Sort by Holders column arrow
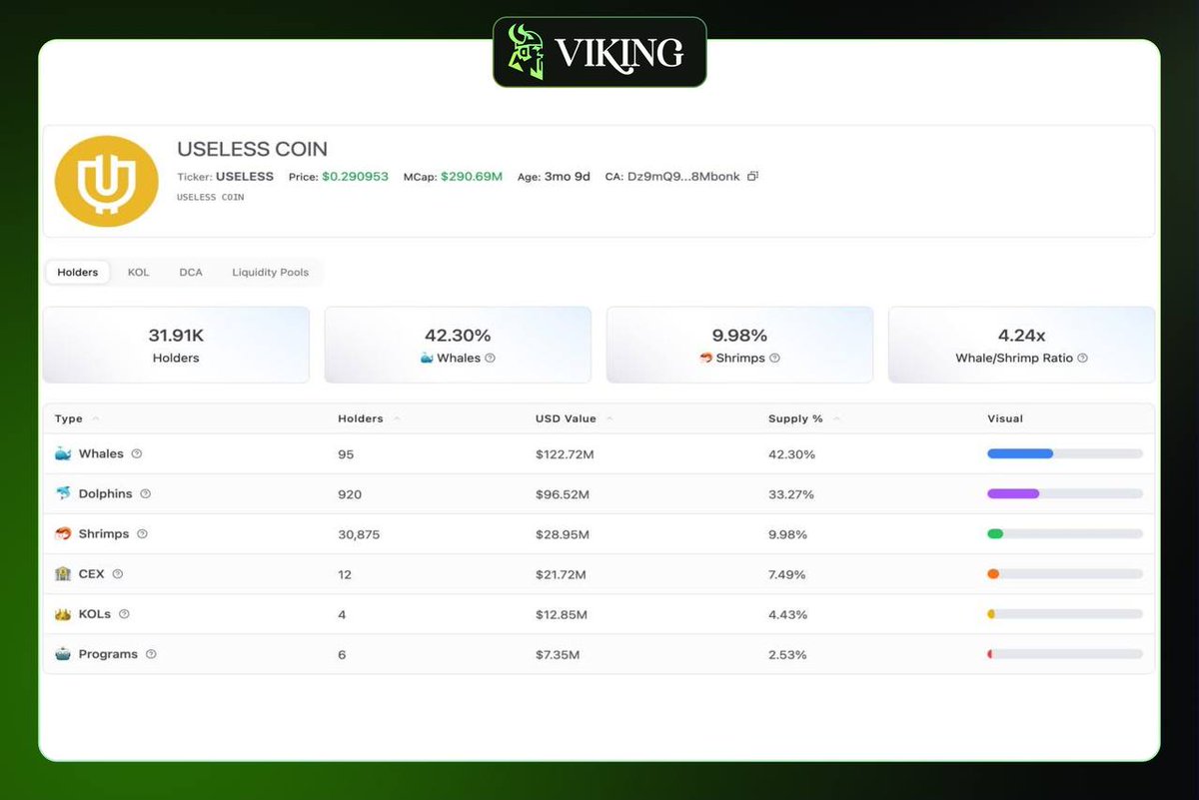The height and width of the screenshot is (800, 1199). pos(397,418)
